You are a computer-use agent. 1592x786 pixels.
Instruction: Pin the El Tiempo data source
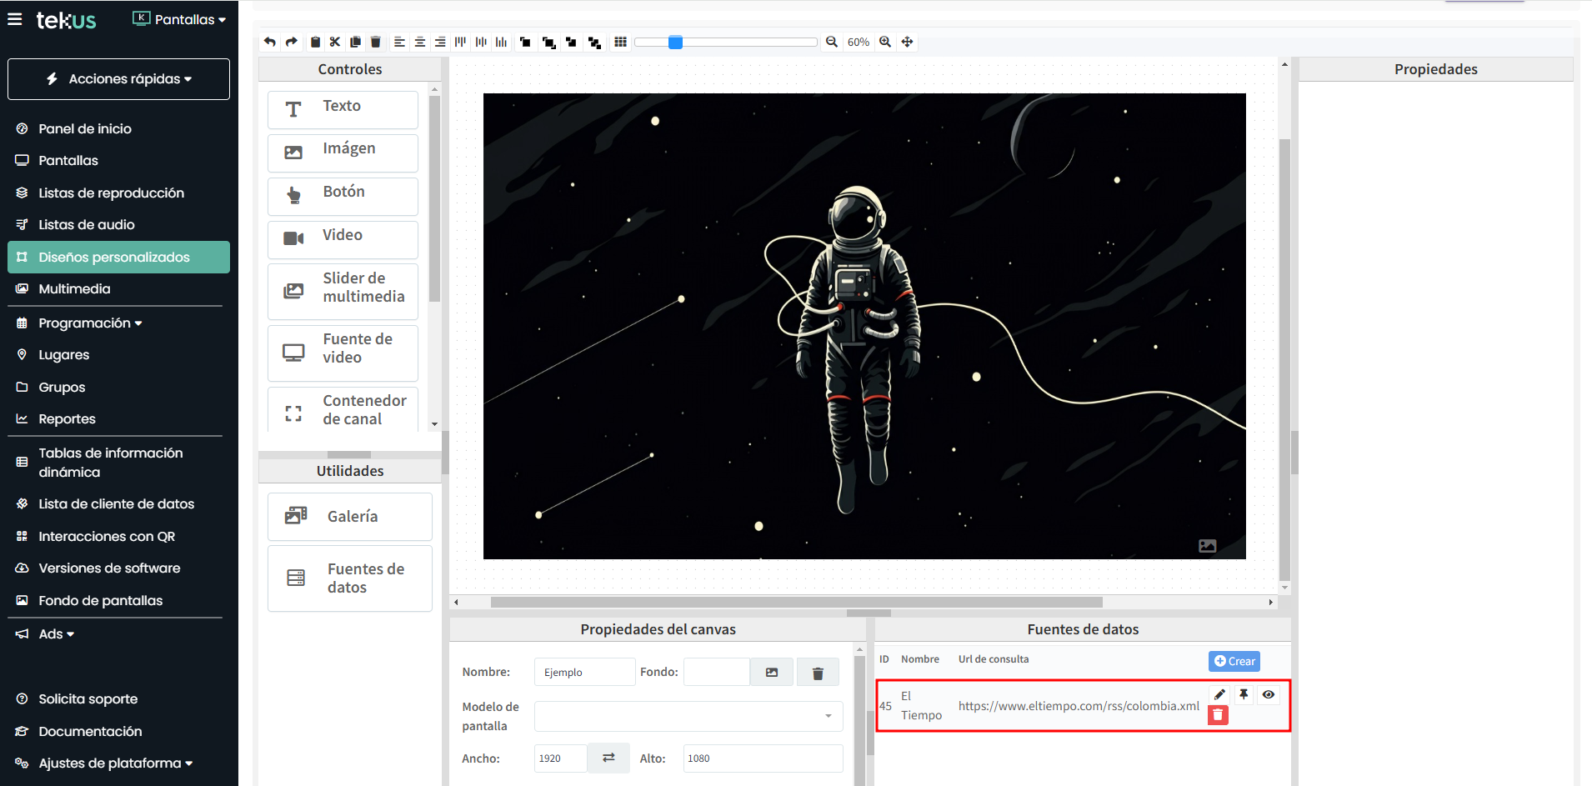(x=1244, y=694)
